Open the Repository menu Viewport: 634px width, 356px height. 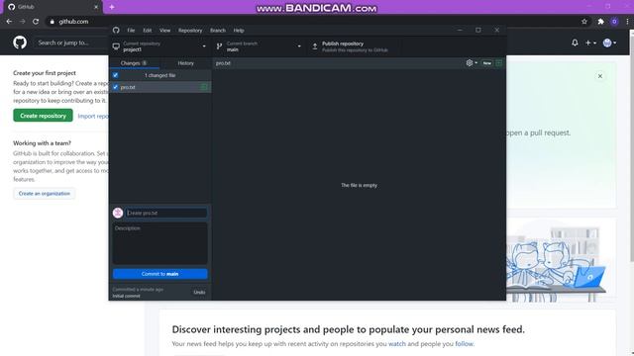point(190,31)
